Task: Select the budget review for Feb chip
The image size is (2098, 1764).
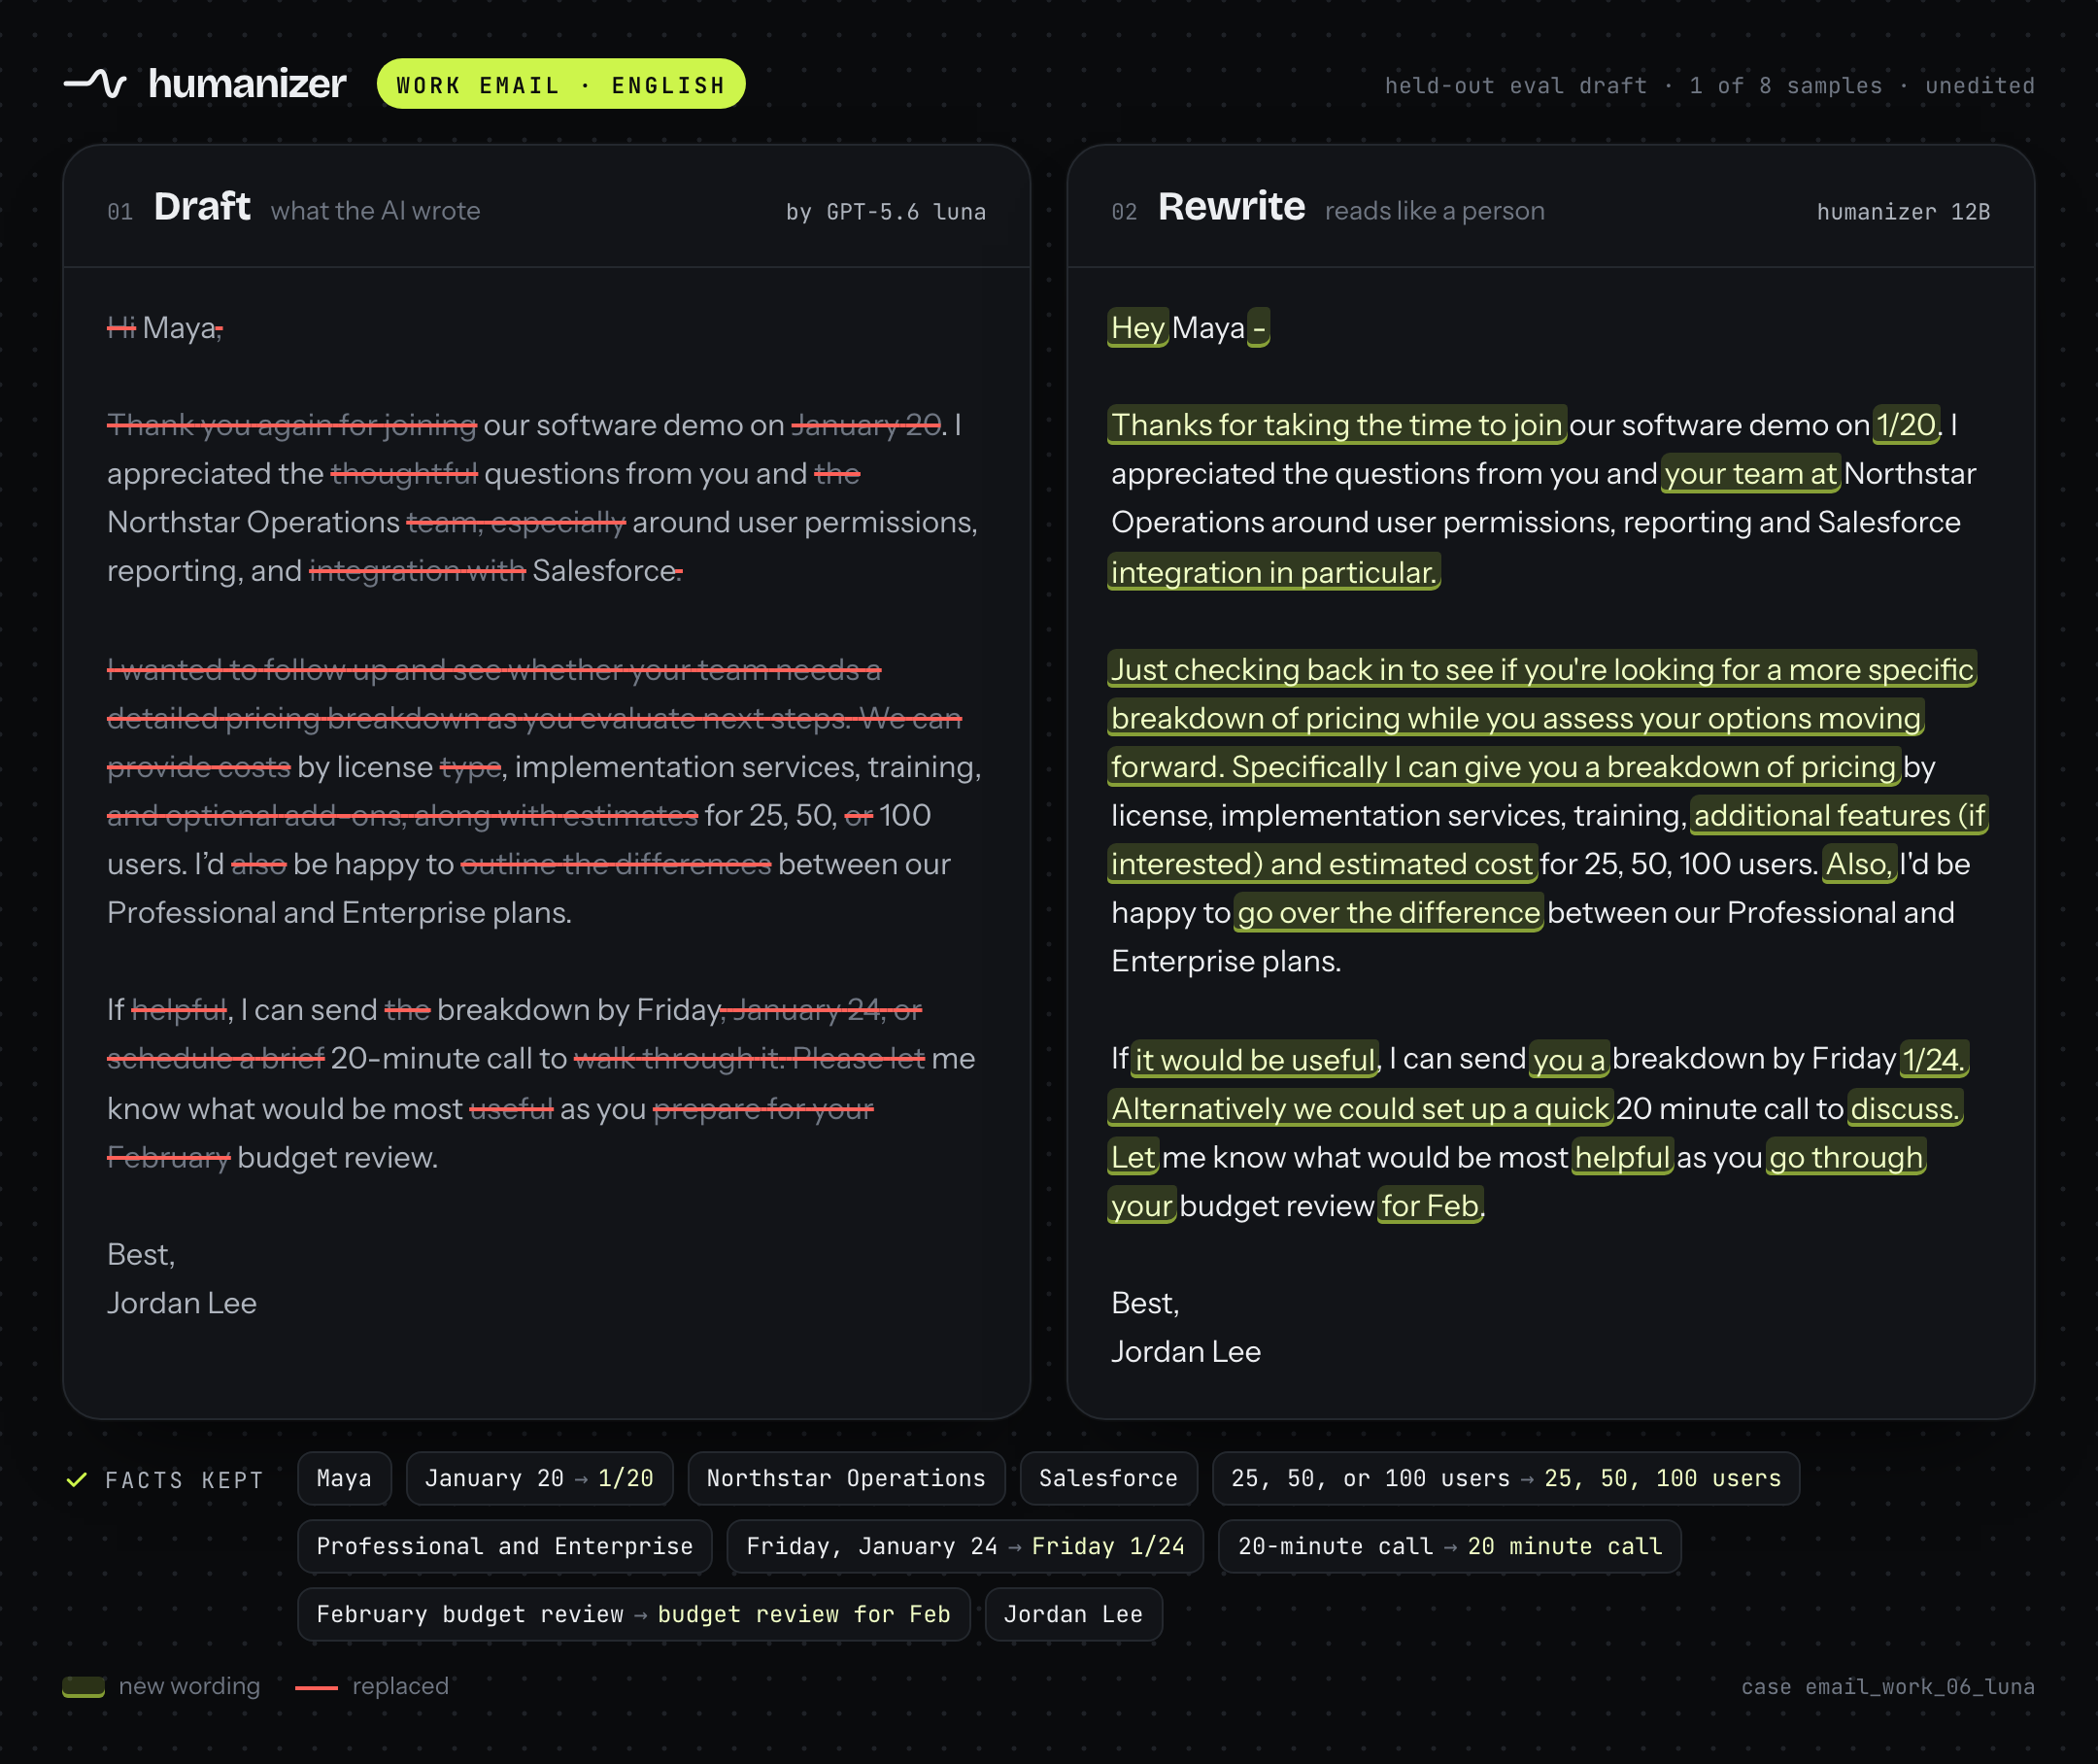Action: [633, 1614]
